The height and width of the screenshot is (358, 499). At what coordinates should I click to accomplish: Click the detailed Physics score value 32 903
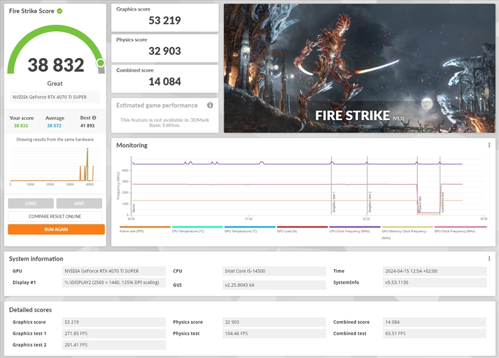(x=274, y=322)
